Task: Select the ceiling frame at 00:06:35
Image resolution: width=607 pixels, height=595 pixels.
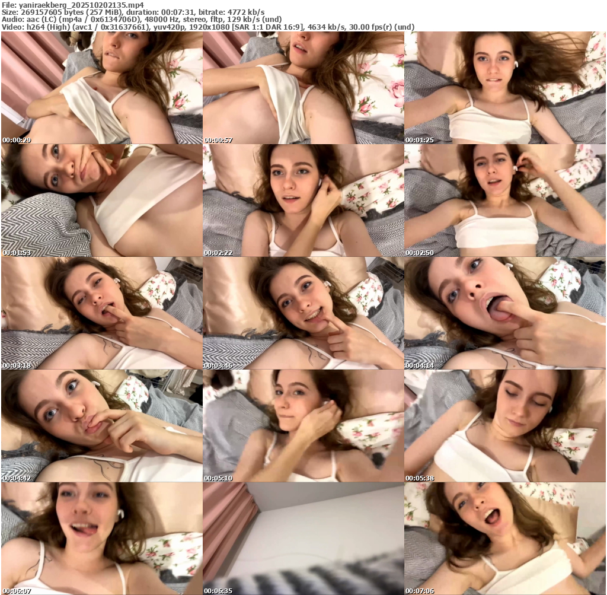Action: pyautogui.click(x=303, y=539)
